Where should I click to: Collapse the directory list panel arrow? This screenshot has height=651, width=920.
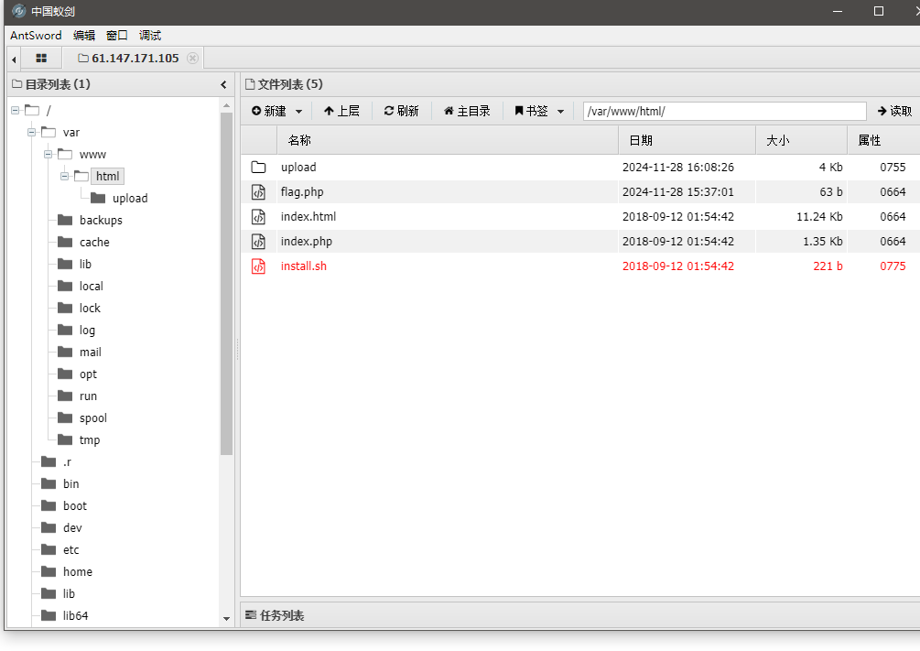[223, 84]
